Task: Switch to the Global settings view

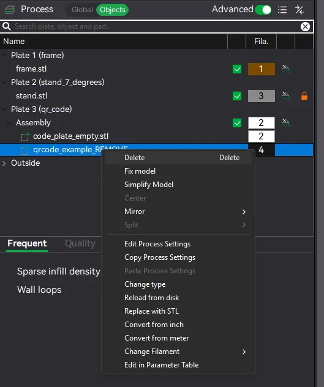Action: 82,10
